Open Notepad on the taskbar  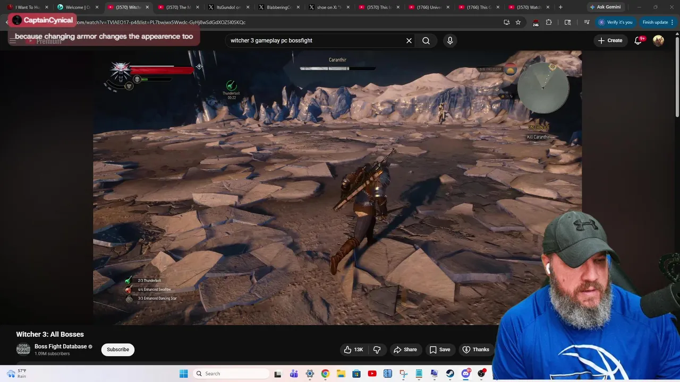(x=419, y=374)
